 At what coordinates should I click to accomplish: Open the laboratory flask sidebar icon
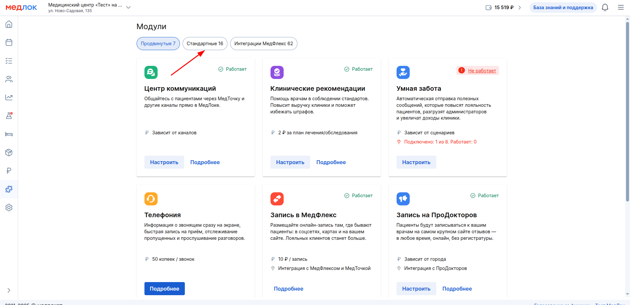tap(9, 116)
